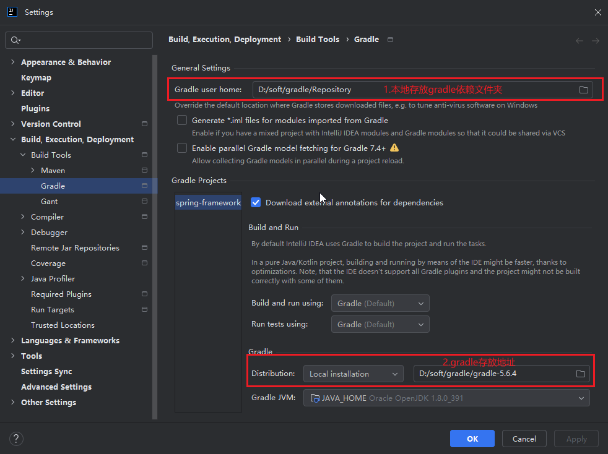The height and width of the screenshot is (454, 608).
Task: Click project icon on Remote Jar Repositories row
Action: (145, 248)
